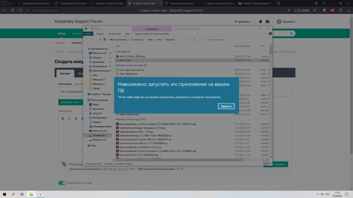Screen dimensions: 353x198
Task: Go up one folder level in Explorer
Action: 100,40
